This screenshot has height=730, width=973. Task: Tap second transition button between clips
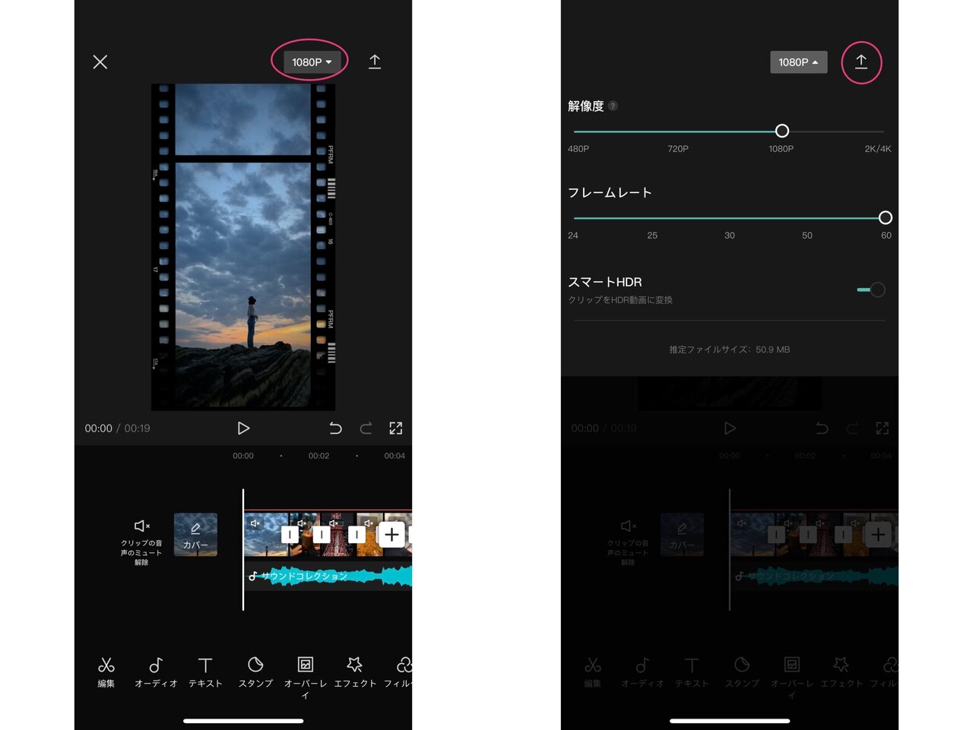coord(322,534)
